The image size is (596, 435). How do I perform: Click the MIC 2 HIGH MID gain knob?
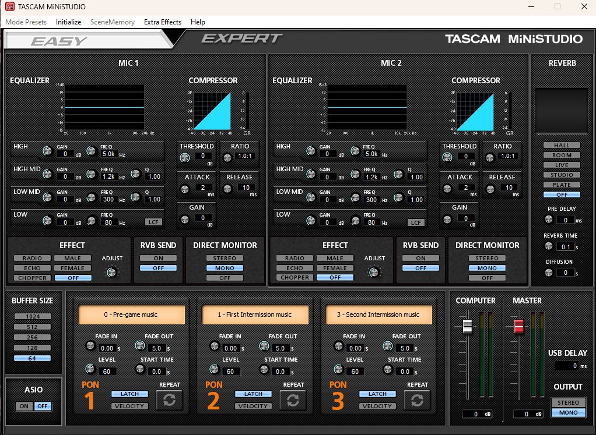(311, 174)
